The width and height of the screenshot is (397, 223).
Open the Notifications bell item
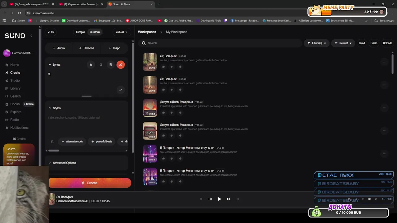tap(17, 128)
